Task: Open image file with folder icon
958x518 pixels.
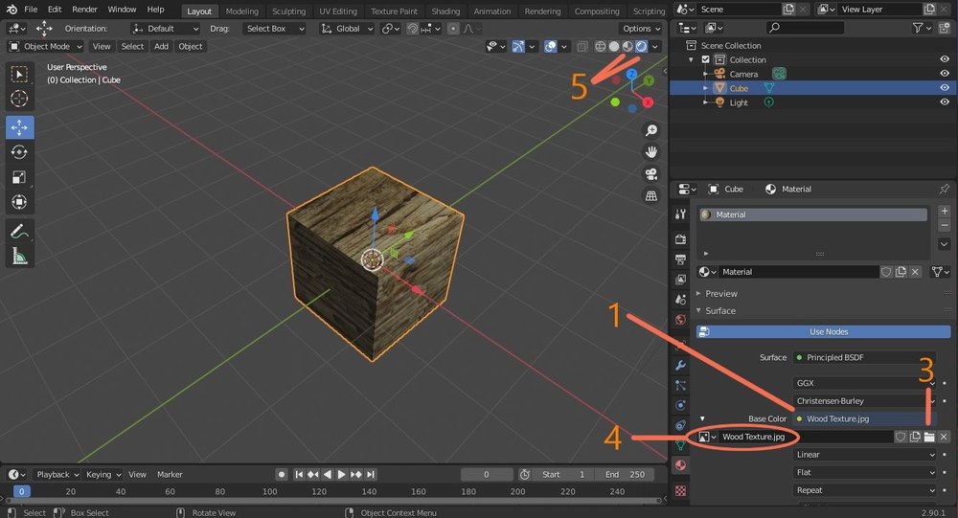Action: (x=929, y=437)
